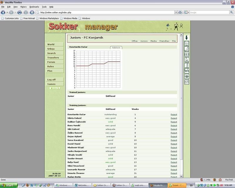Open the Edit menu

[x=9, y=7]
